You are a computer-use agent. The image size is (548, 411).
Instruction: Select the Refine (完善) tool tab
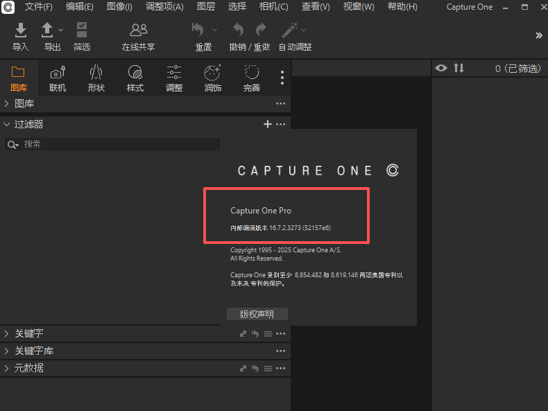click(x=252, y=78)
